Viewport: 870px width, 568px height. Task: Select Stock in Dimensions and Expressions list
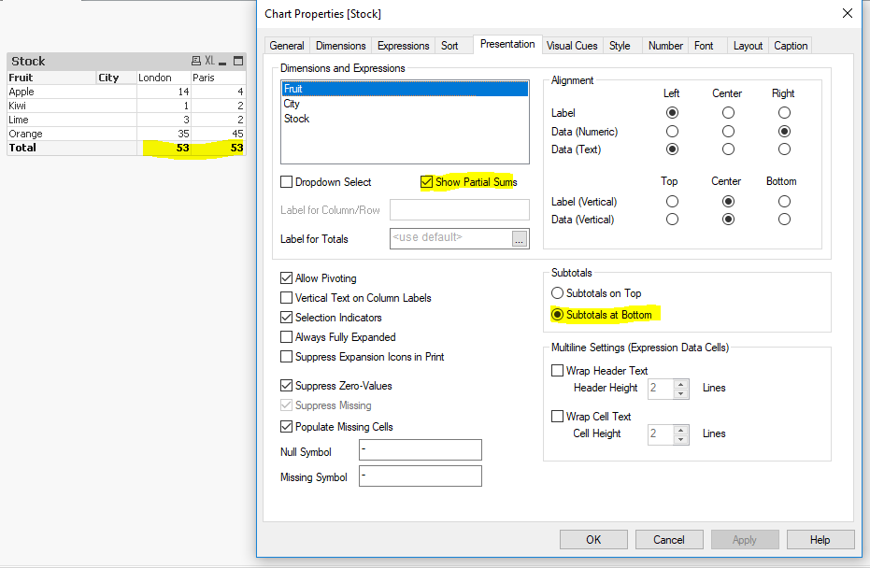(x=405, y=119)
